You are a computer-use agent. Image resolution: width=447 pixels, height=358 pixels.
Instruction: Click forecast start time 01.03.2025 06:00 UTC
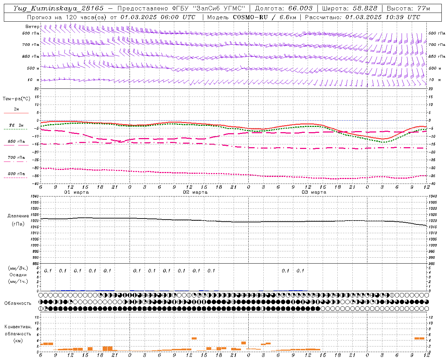coord(158,17)
